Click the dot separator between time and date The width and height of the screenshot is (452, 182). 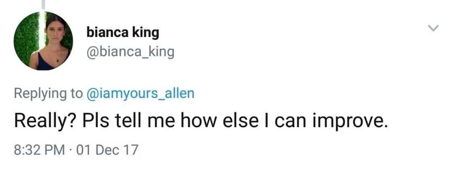click(70, 150)
